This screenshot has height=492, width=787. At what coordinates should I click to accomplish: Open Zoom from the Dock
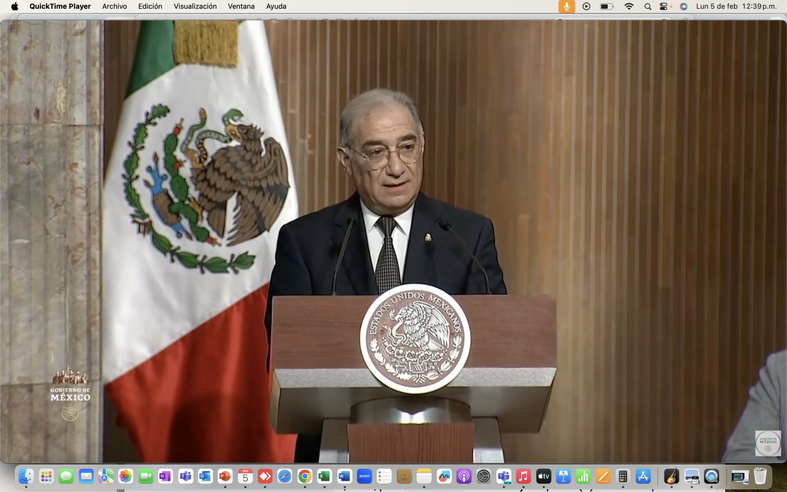364,477
